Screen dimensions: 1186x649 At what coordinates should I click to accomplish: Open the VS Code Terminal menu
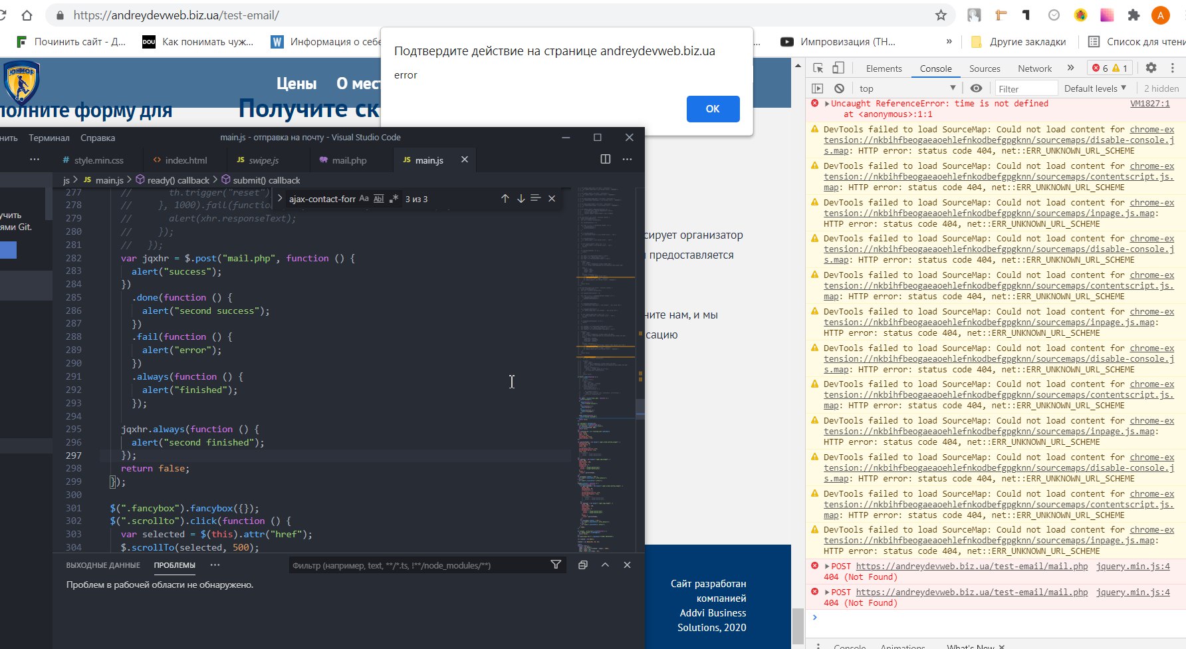pyautogui.click(x=49, y=138)
